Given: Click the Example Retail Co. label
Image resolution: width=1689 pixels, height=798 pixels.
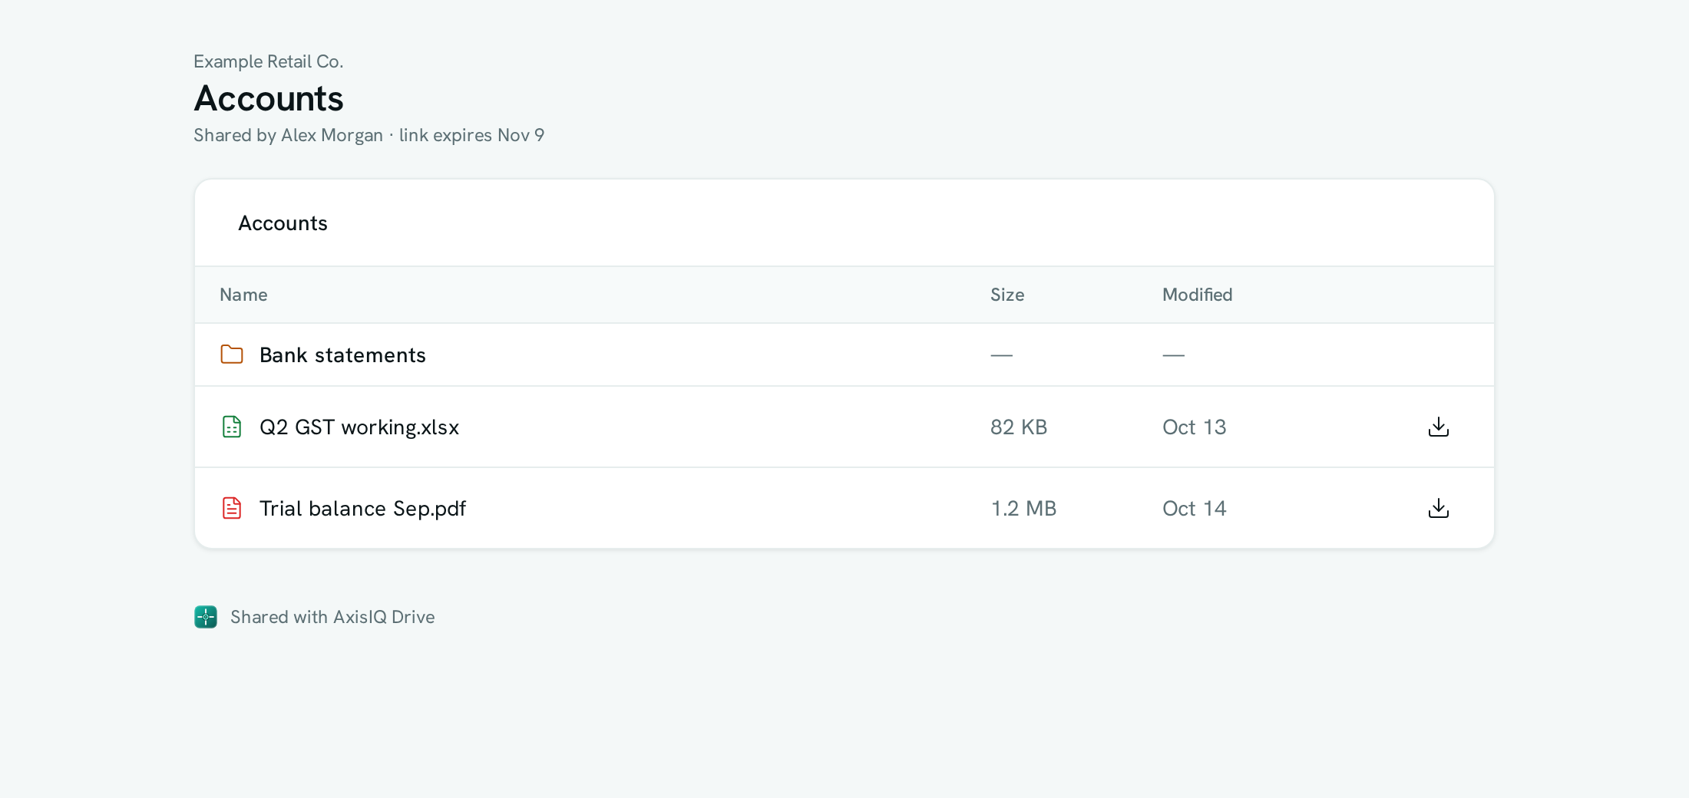Looking at the screenshot, I should 269,61.
